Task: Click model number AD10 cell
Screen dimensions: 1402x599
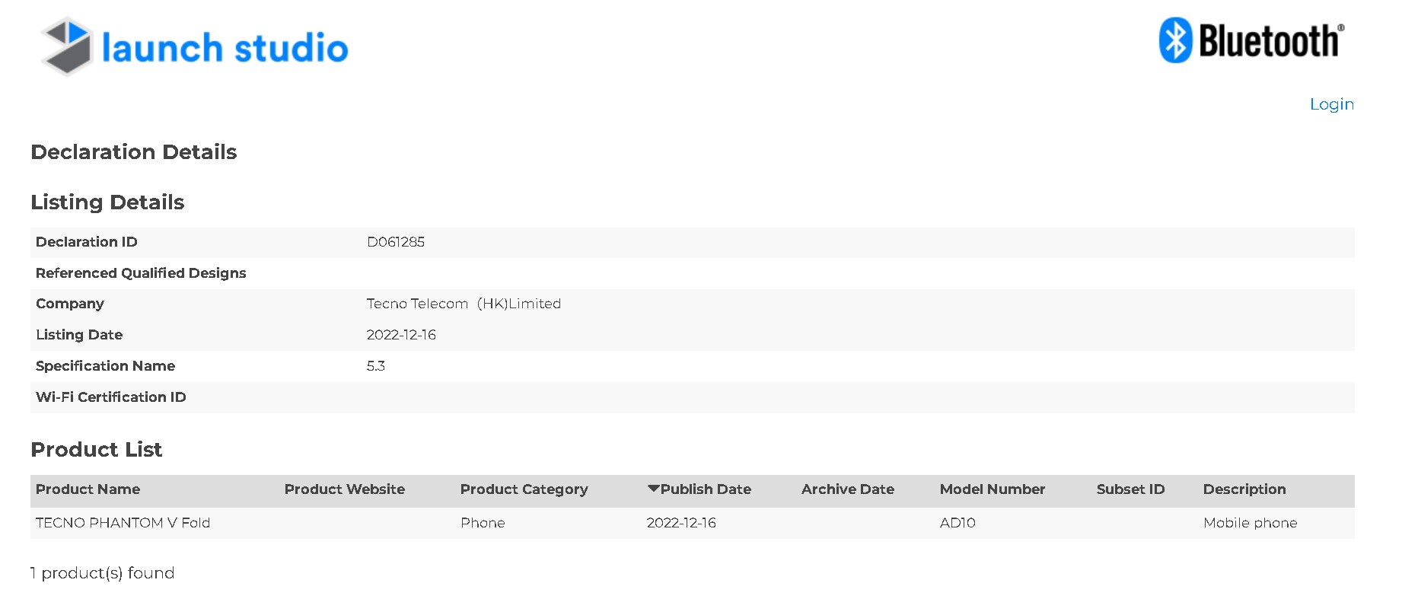Action: 958,523
